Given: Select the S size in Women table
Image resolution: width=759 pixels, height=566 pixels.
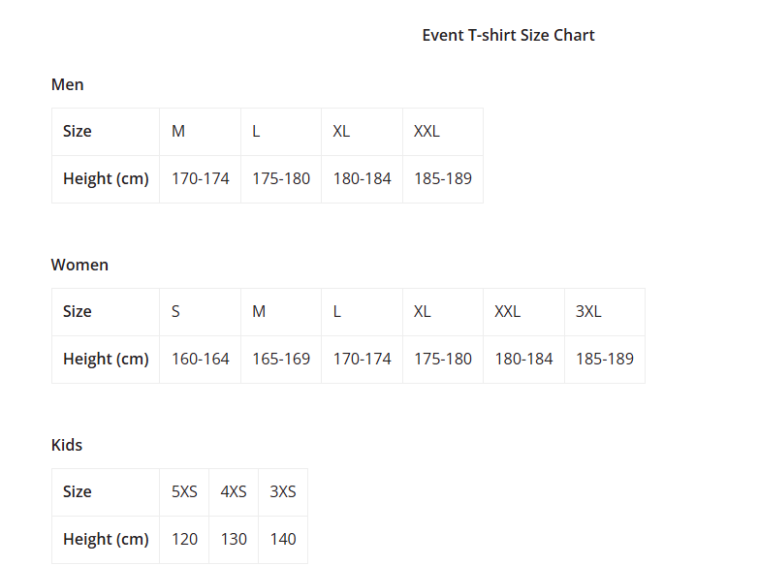Looking at the screenshot, I should pos(176,311).
